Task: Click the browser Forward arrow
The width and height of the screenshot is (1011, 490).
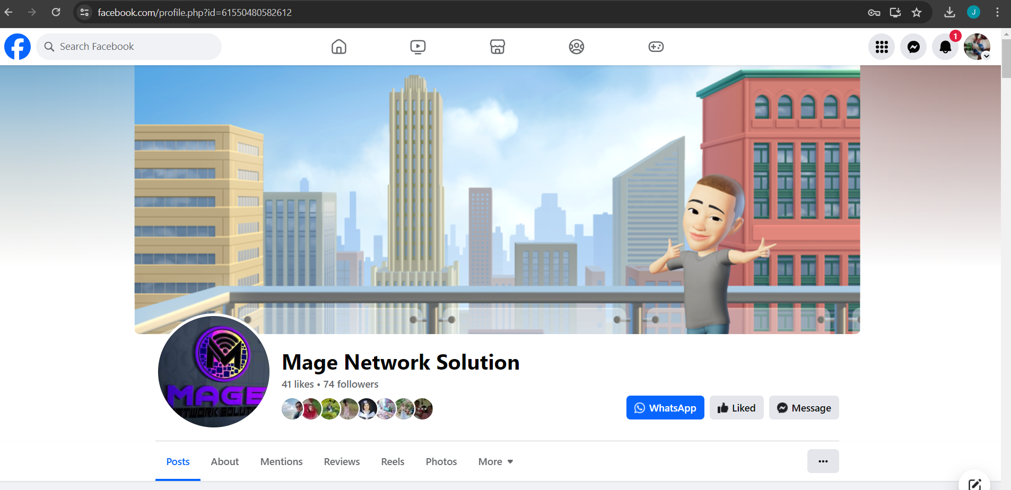Action: pos(32,12)
